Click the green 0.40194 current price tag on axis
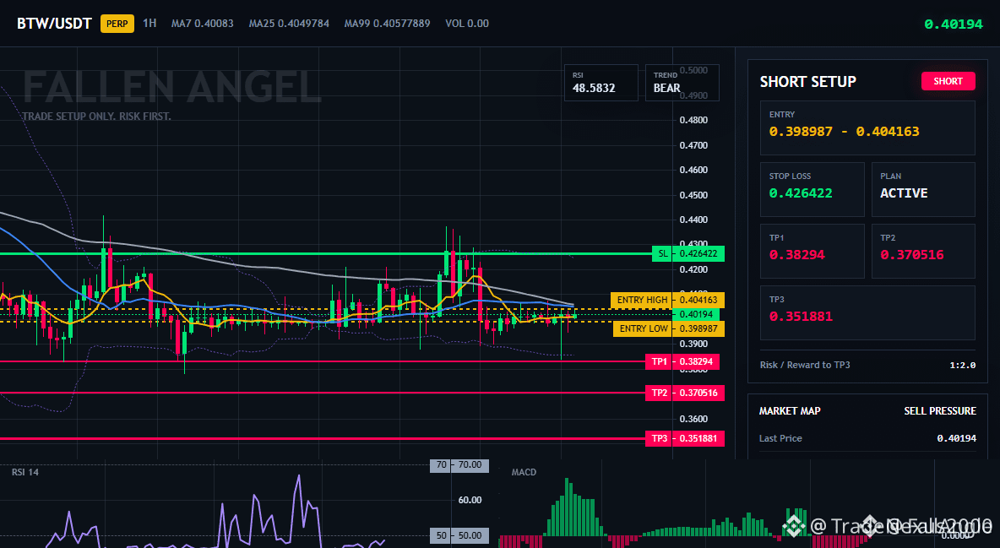1000x548 pixels. 696,314
